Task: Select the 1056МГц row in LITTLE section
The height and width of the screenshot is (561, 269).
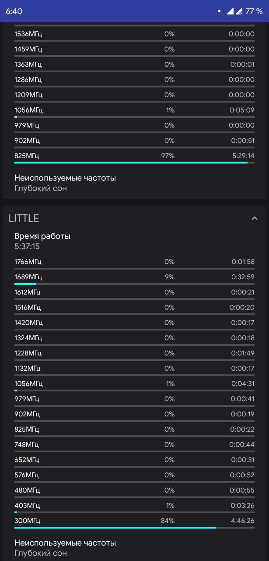Action: pyautogui.click(x=134, y=384)
